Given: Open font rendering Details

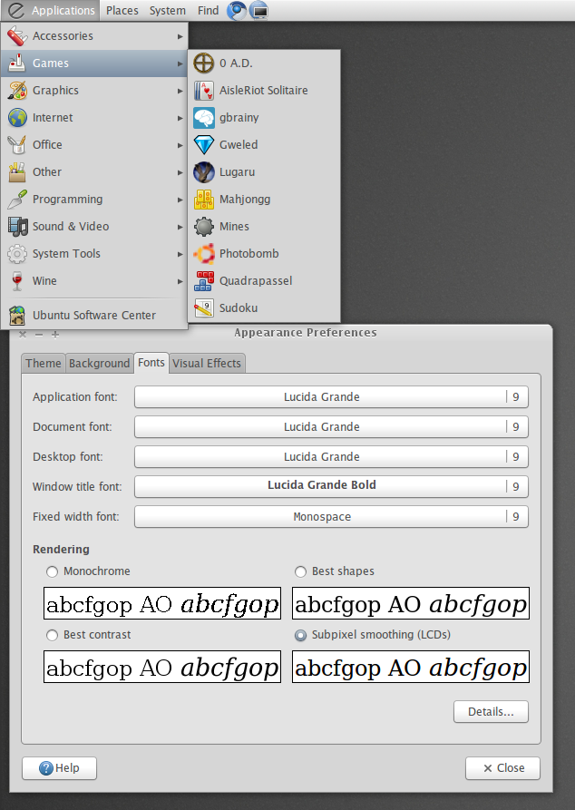Looking at the screenshot, I should click(x=491, y=712).
